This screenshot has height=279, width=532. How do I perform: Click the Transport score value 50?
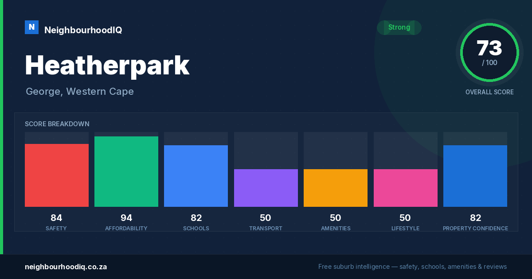pos(266,218)
